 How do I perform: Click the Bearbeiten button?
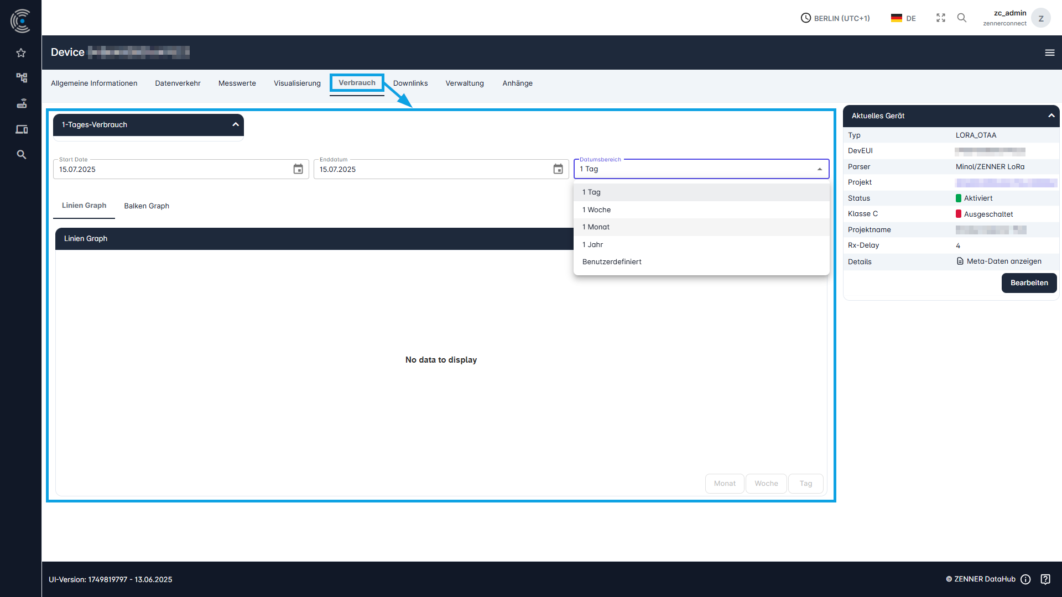tap(1029, 283)
